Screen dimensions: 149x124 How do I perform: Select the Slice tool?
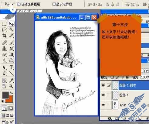point(11,35)
